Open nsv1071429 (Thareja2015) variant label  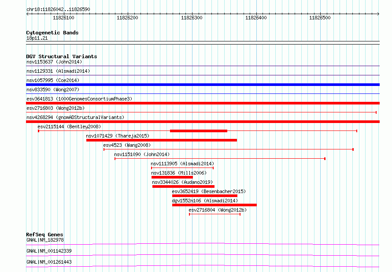point(118,136)
